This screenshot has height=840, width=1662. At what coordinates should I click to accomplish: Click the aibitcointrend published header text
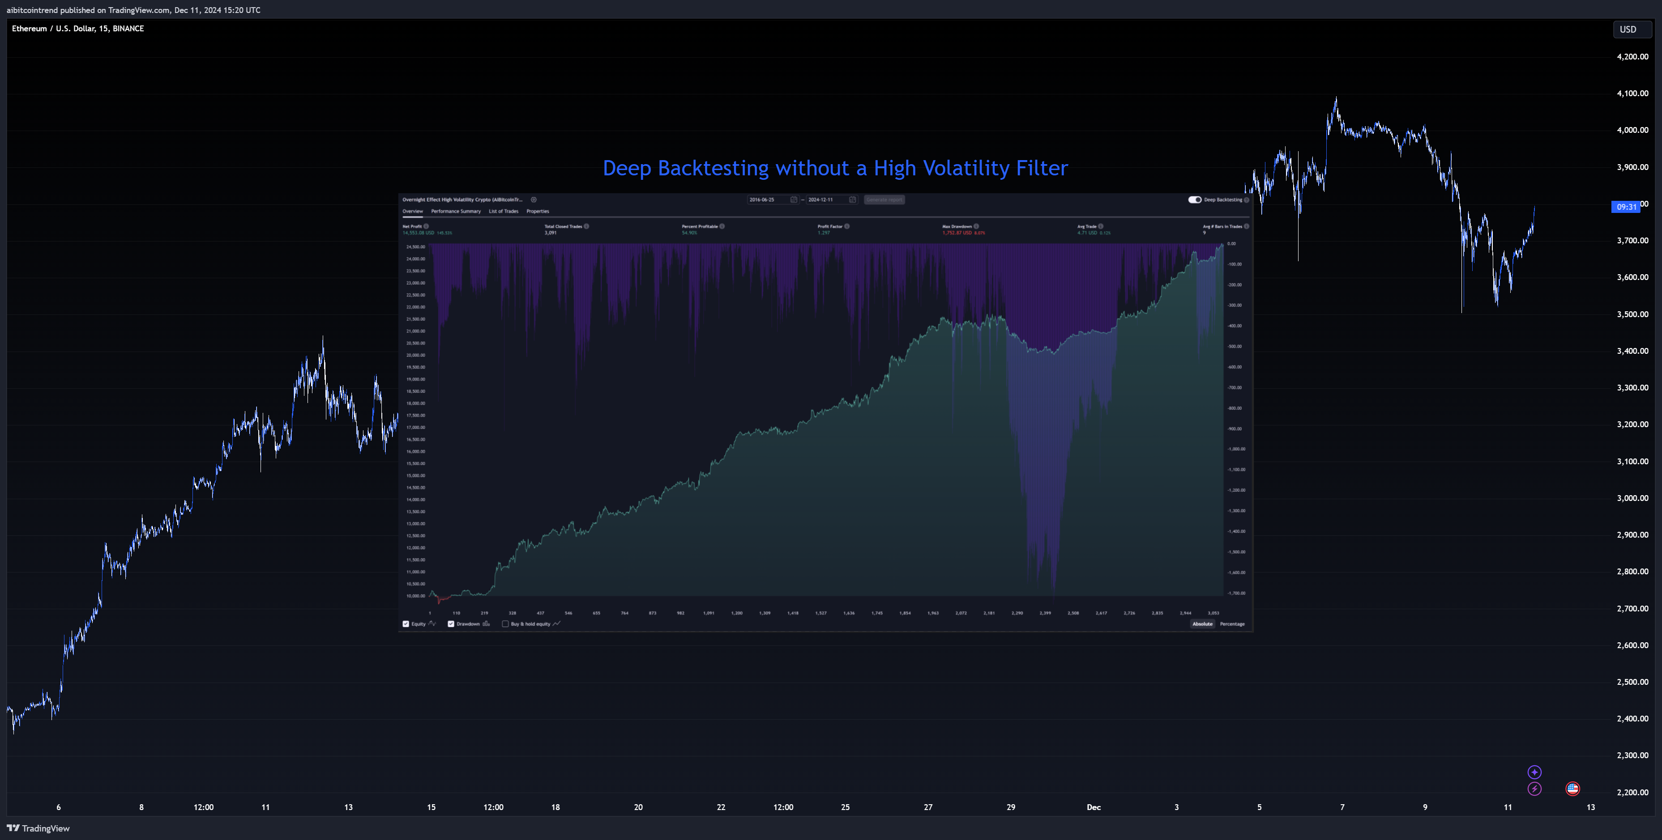click(x=133, y=10)
